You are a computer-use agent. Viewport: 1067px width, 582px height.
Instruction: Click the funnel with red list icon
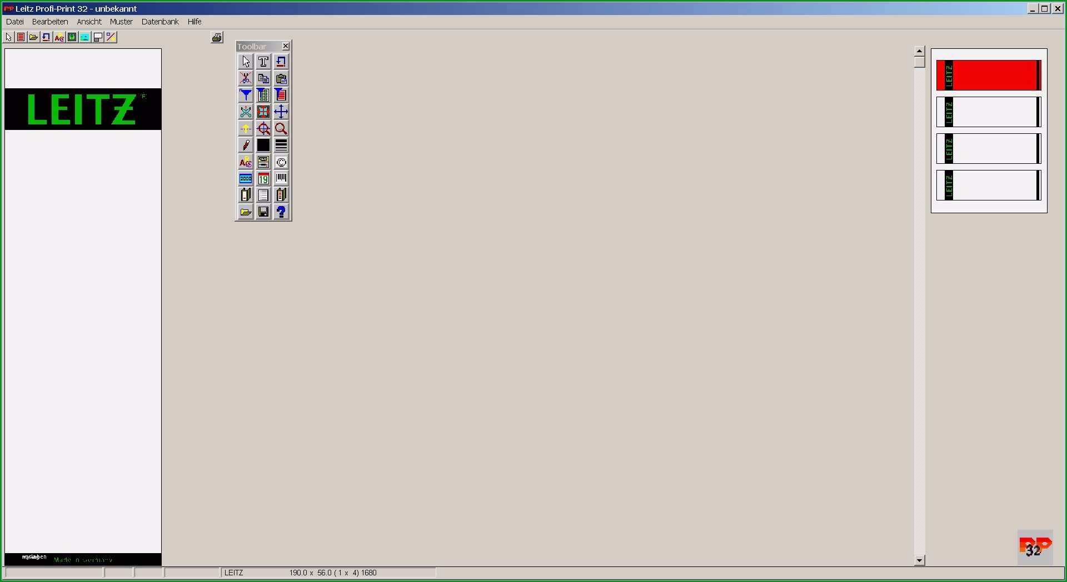click(x=281, y=95)
